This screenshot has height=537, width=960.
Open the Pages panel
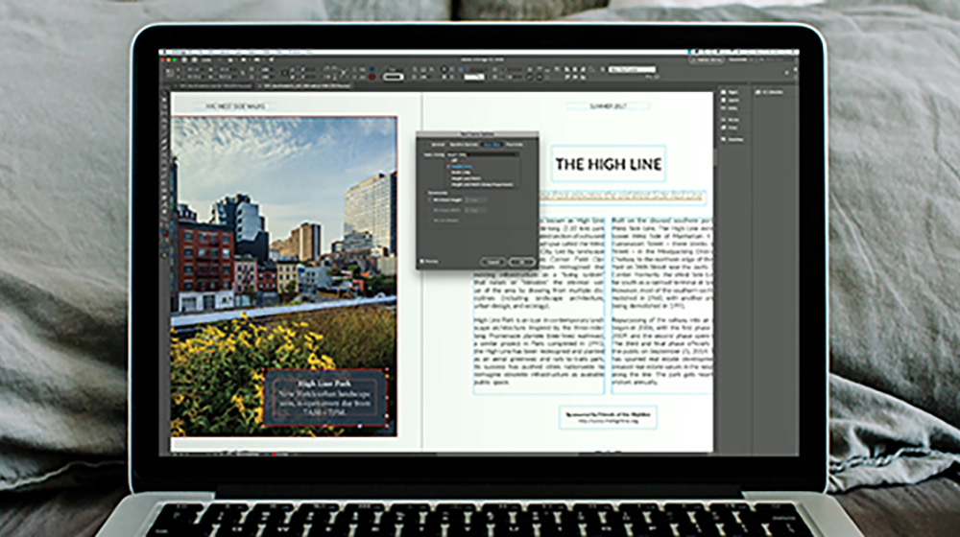coord(731,92)
